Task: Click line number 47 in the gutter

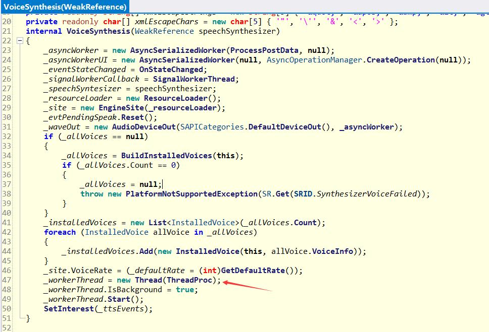Action: tap(7, 280)
